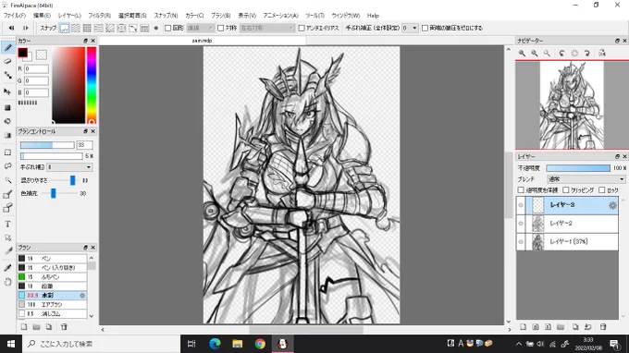Viewport: 629px width, 353px height.
Task: Enable the 図形 (shape) checkbox
Action: click(168, 28)
